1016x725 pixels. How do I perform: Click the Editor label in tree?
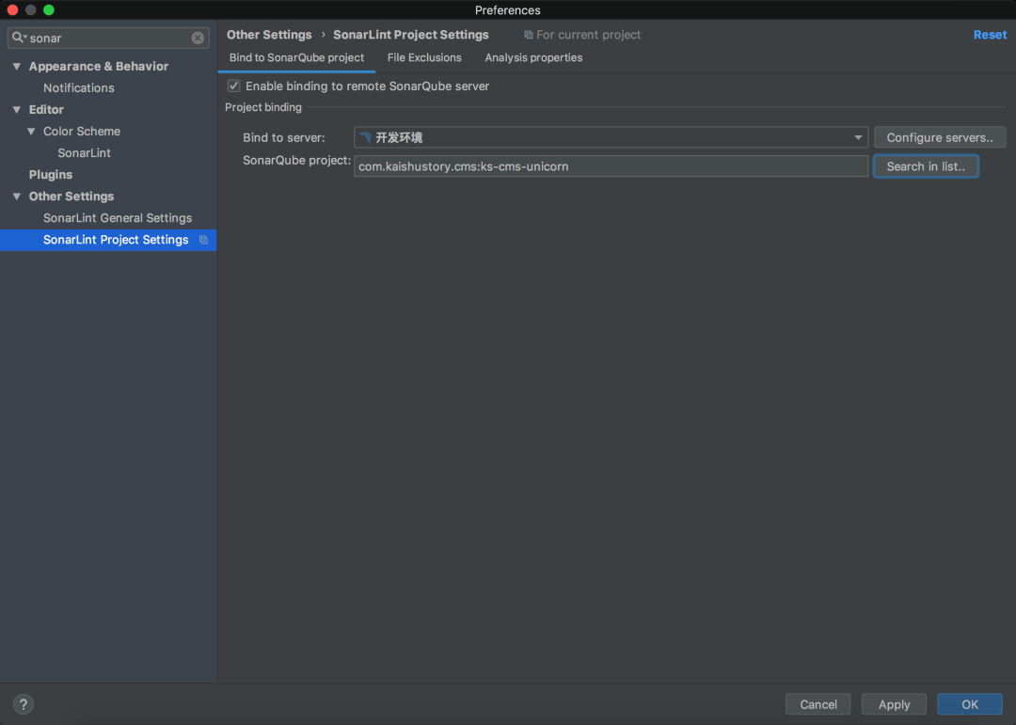point(46,109)
